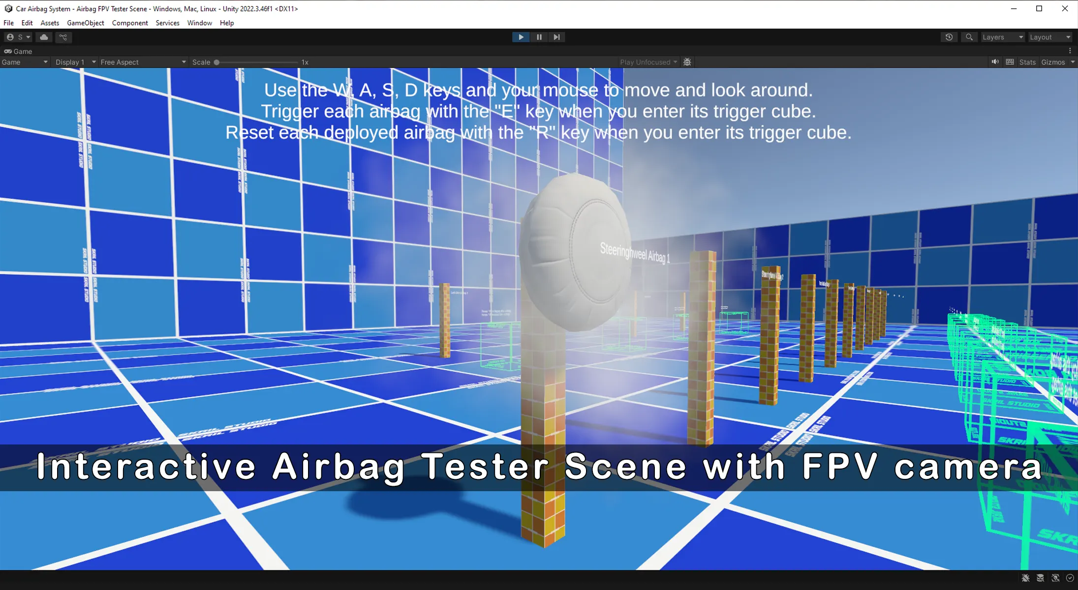Screen dimensions: 1078x590
Task: Click the frame debugger bug icon
Action: coord(687,62)
